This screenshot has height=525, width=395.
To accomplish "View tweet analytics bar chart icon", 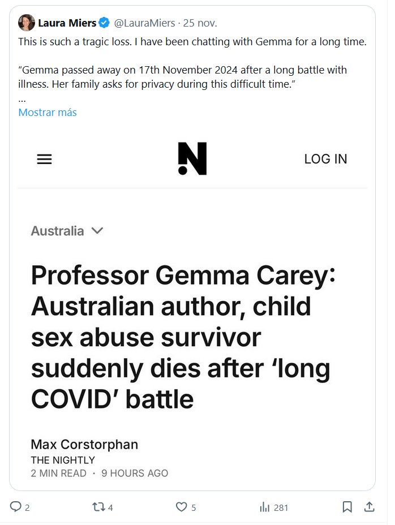I will (x=264, y=507).
